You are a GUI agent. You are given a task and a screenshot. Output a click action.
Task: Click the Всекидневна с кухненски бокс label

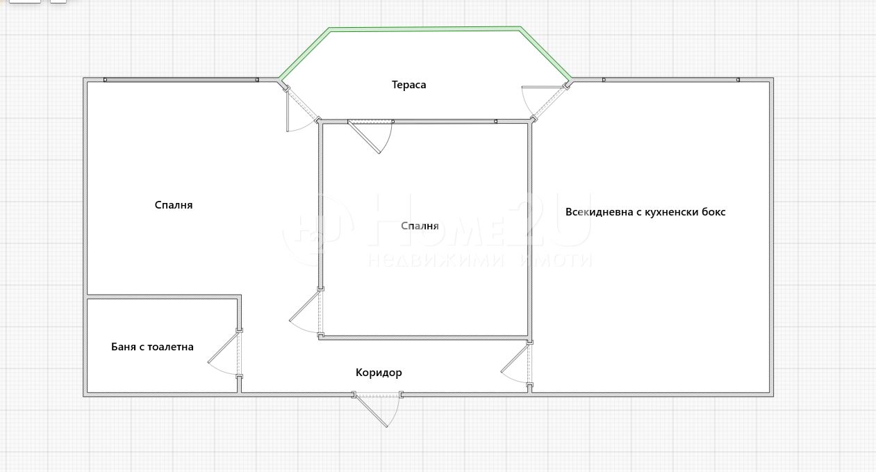point(645,212)
